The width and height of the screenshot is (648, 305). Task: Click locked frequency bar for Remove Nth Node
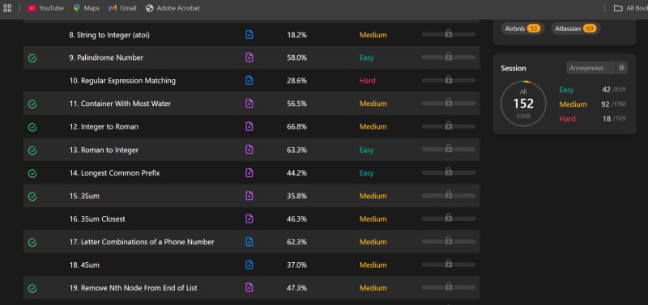[449, 287]
